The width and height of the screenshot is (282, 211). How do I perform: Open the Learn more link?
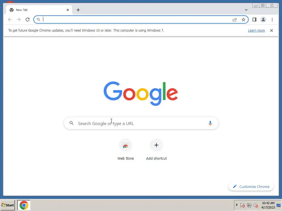coord(256,30)
